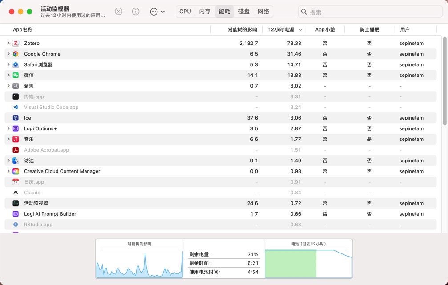
Task: Click the Claude app icon
Action: [16, 193]
